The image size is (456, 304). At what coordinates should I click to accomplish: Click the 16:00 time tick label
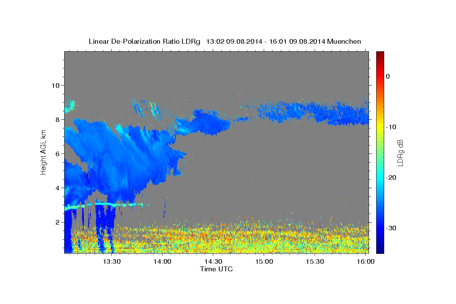(366, 261)
